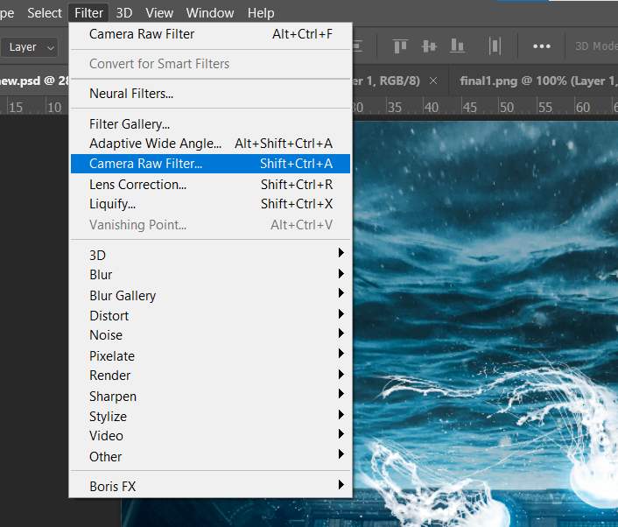Close the document tab ending in RGB/8
This screenshot has height=527, width=618.
click(432, 81)
